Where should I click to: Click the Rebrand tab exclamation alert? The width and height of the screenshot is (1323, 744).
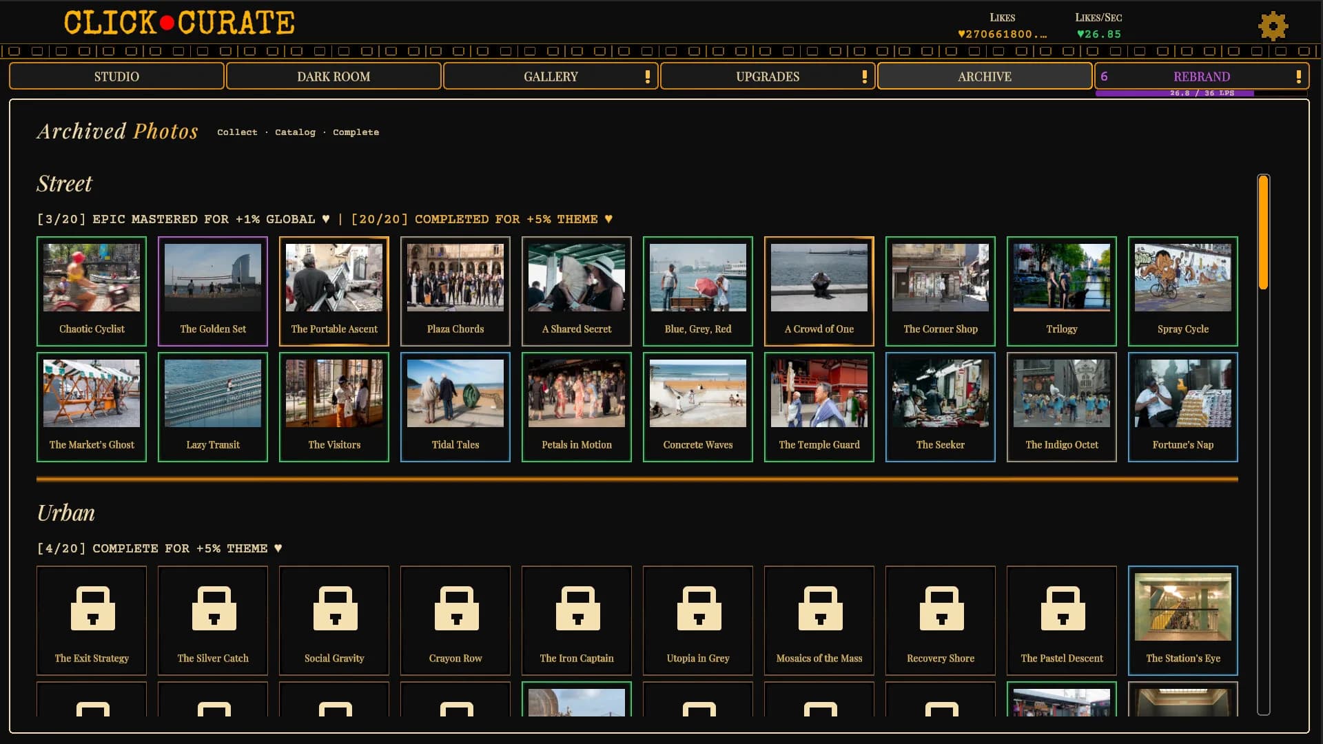pos(1298,76)
